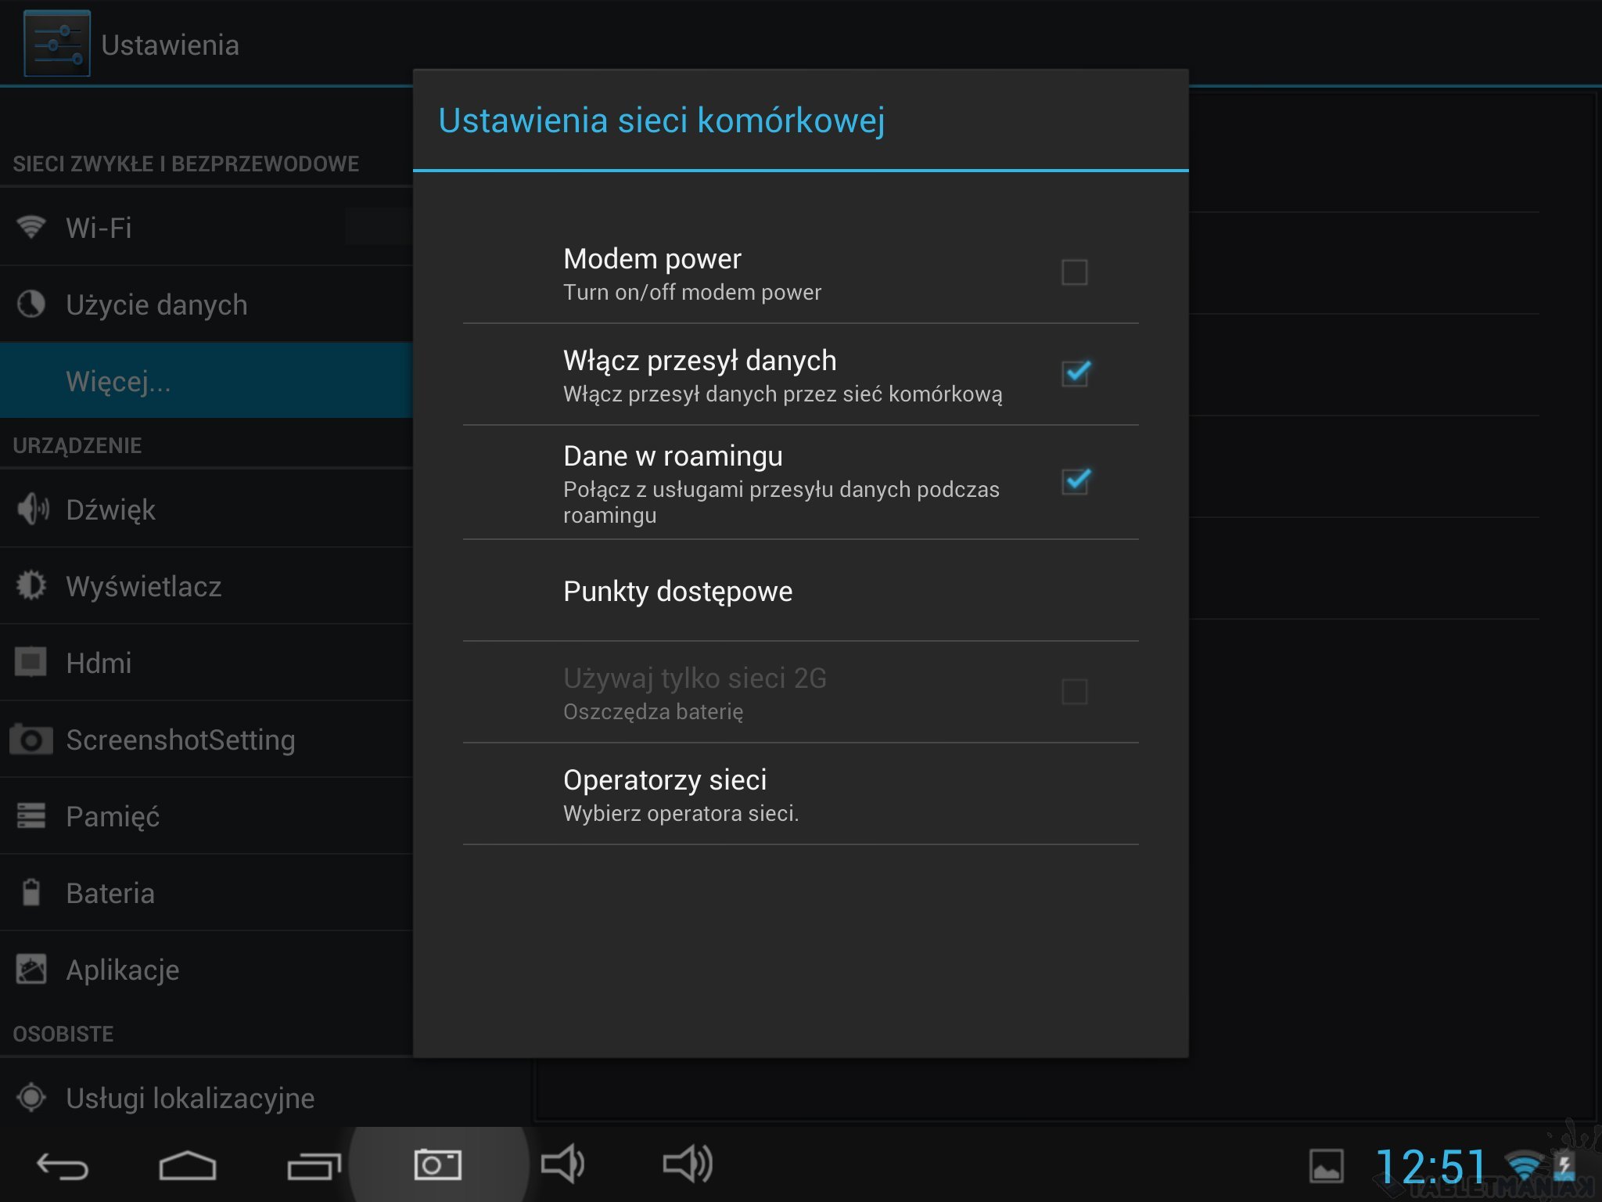Tap the screenshot camera icon in navbar
Image resolution: width=1602 pixels, height=1202 pixels.
click(438, 1165)
